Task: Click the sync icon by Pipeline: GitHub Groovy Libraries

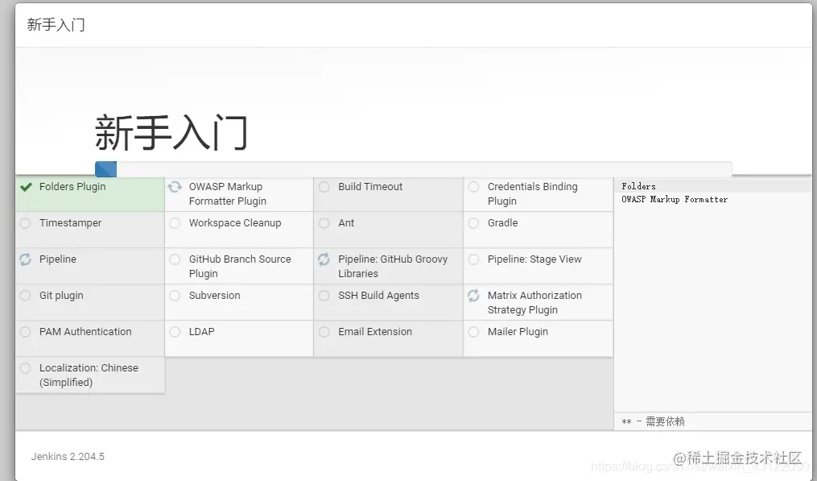Action: [x=324, y=259]
